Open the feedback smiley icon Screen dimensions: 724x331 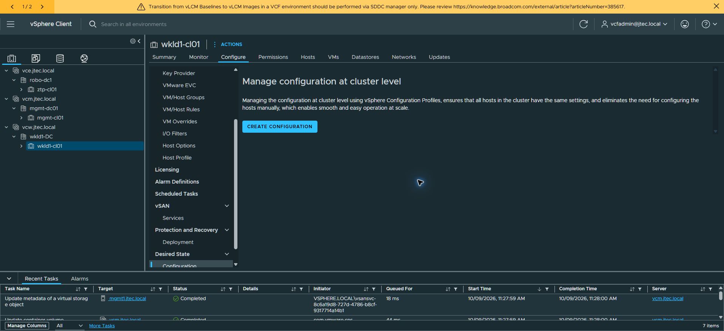[x=685, y=24]
